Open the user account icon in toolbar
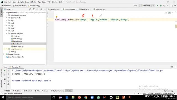177x100 pixels. (136, 6)
